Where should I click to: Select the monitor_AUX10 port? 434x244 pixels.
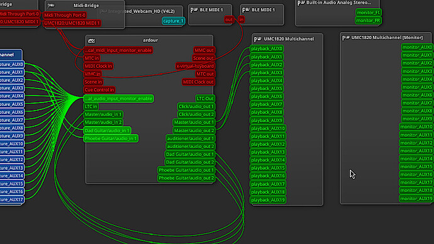pos(416,126)
